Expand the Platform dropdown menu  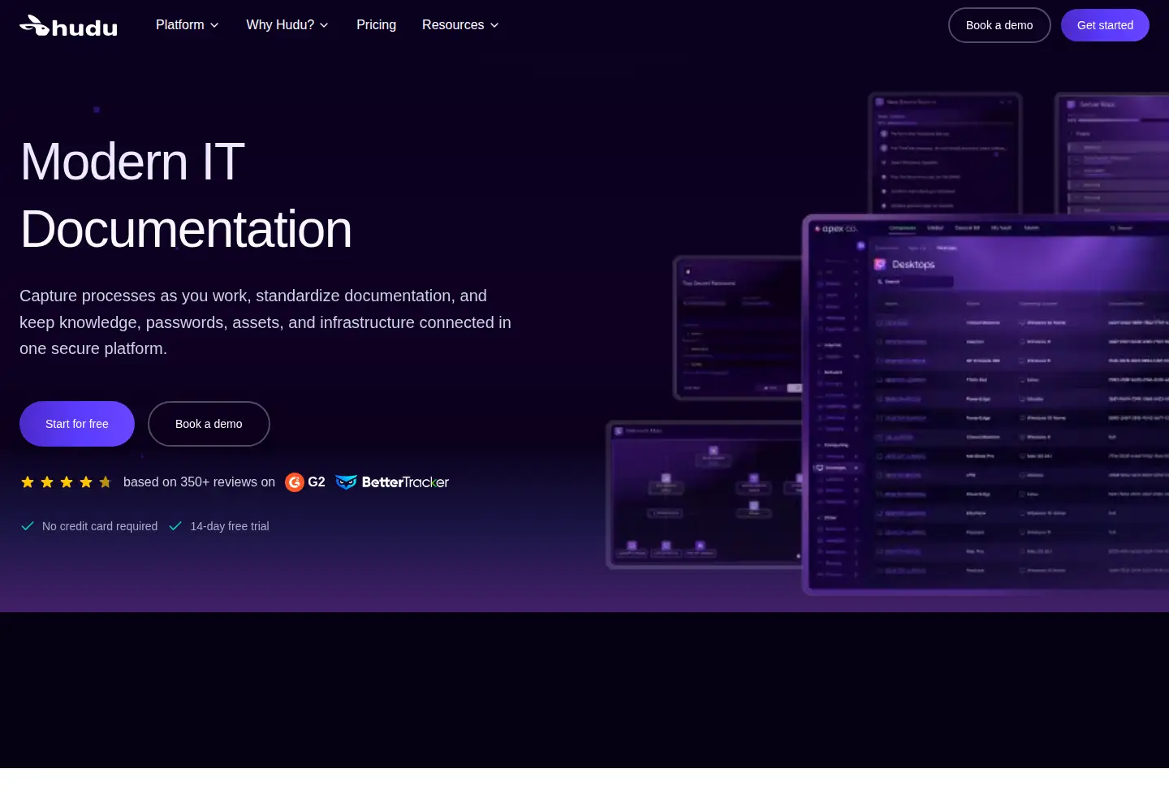[188, 25]
